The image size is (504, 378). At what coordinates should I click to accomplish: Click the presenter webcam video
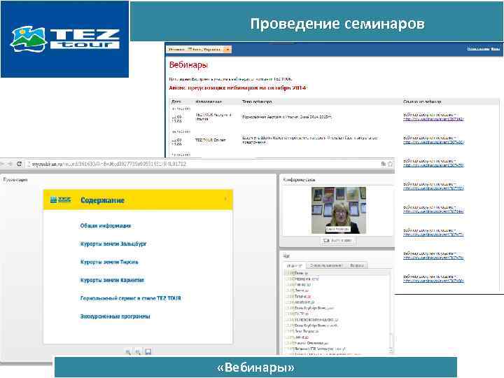(339, 210)
